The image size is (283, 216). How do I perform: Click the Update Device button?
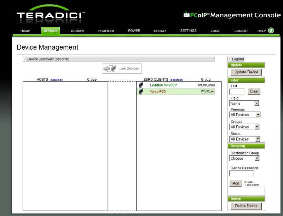246,72
